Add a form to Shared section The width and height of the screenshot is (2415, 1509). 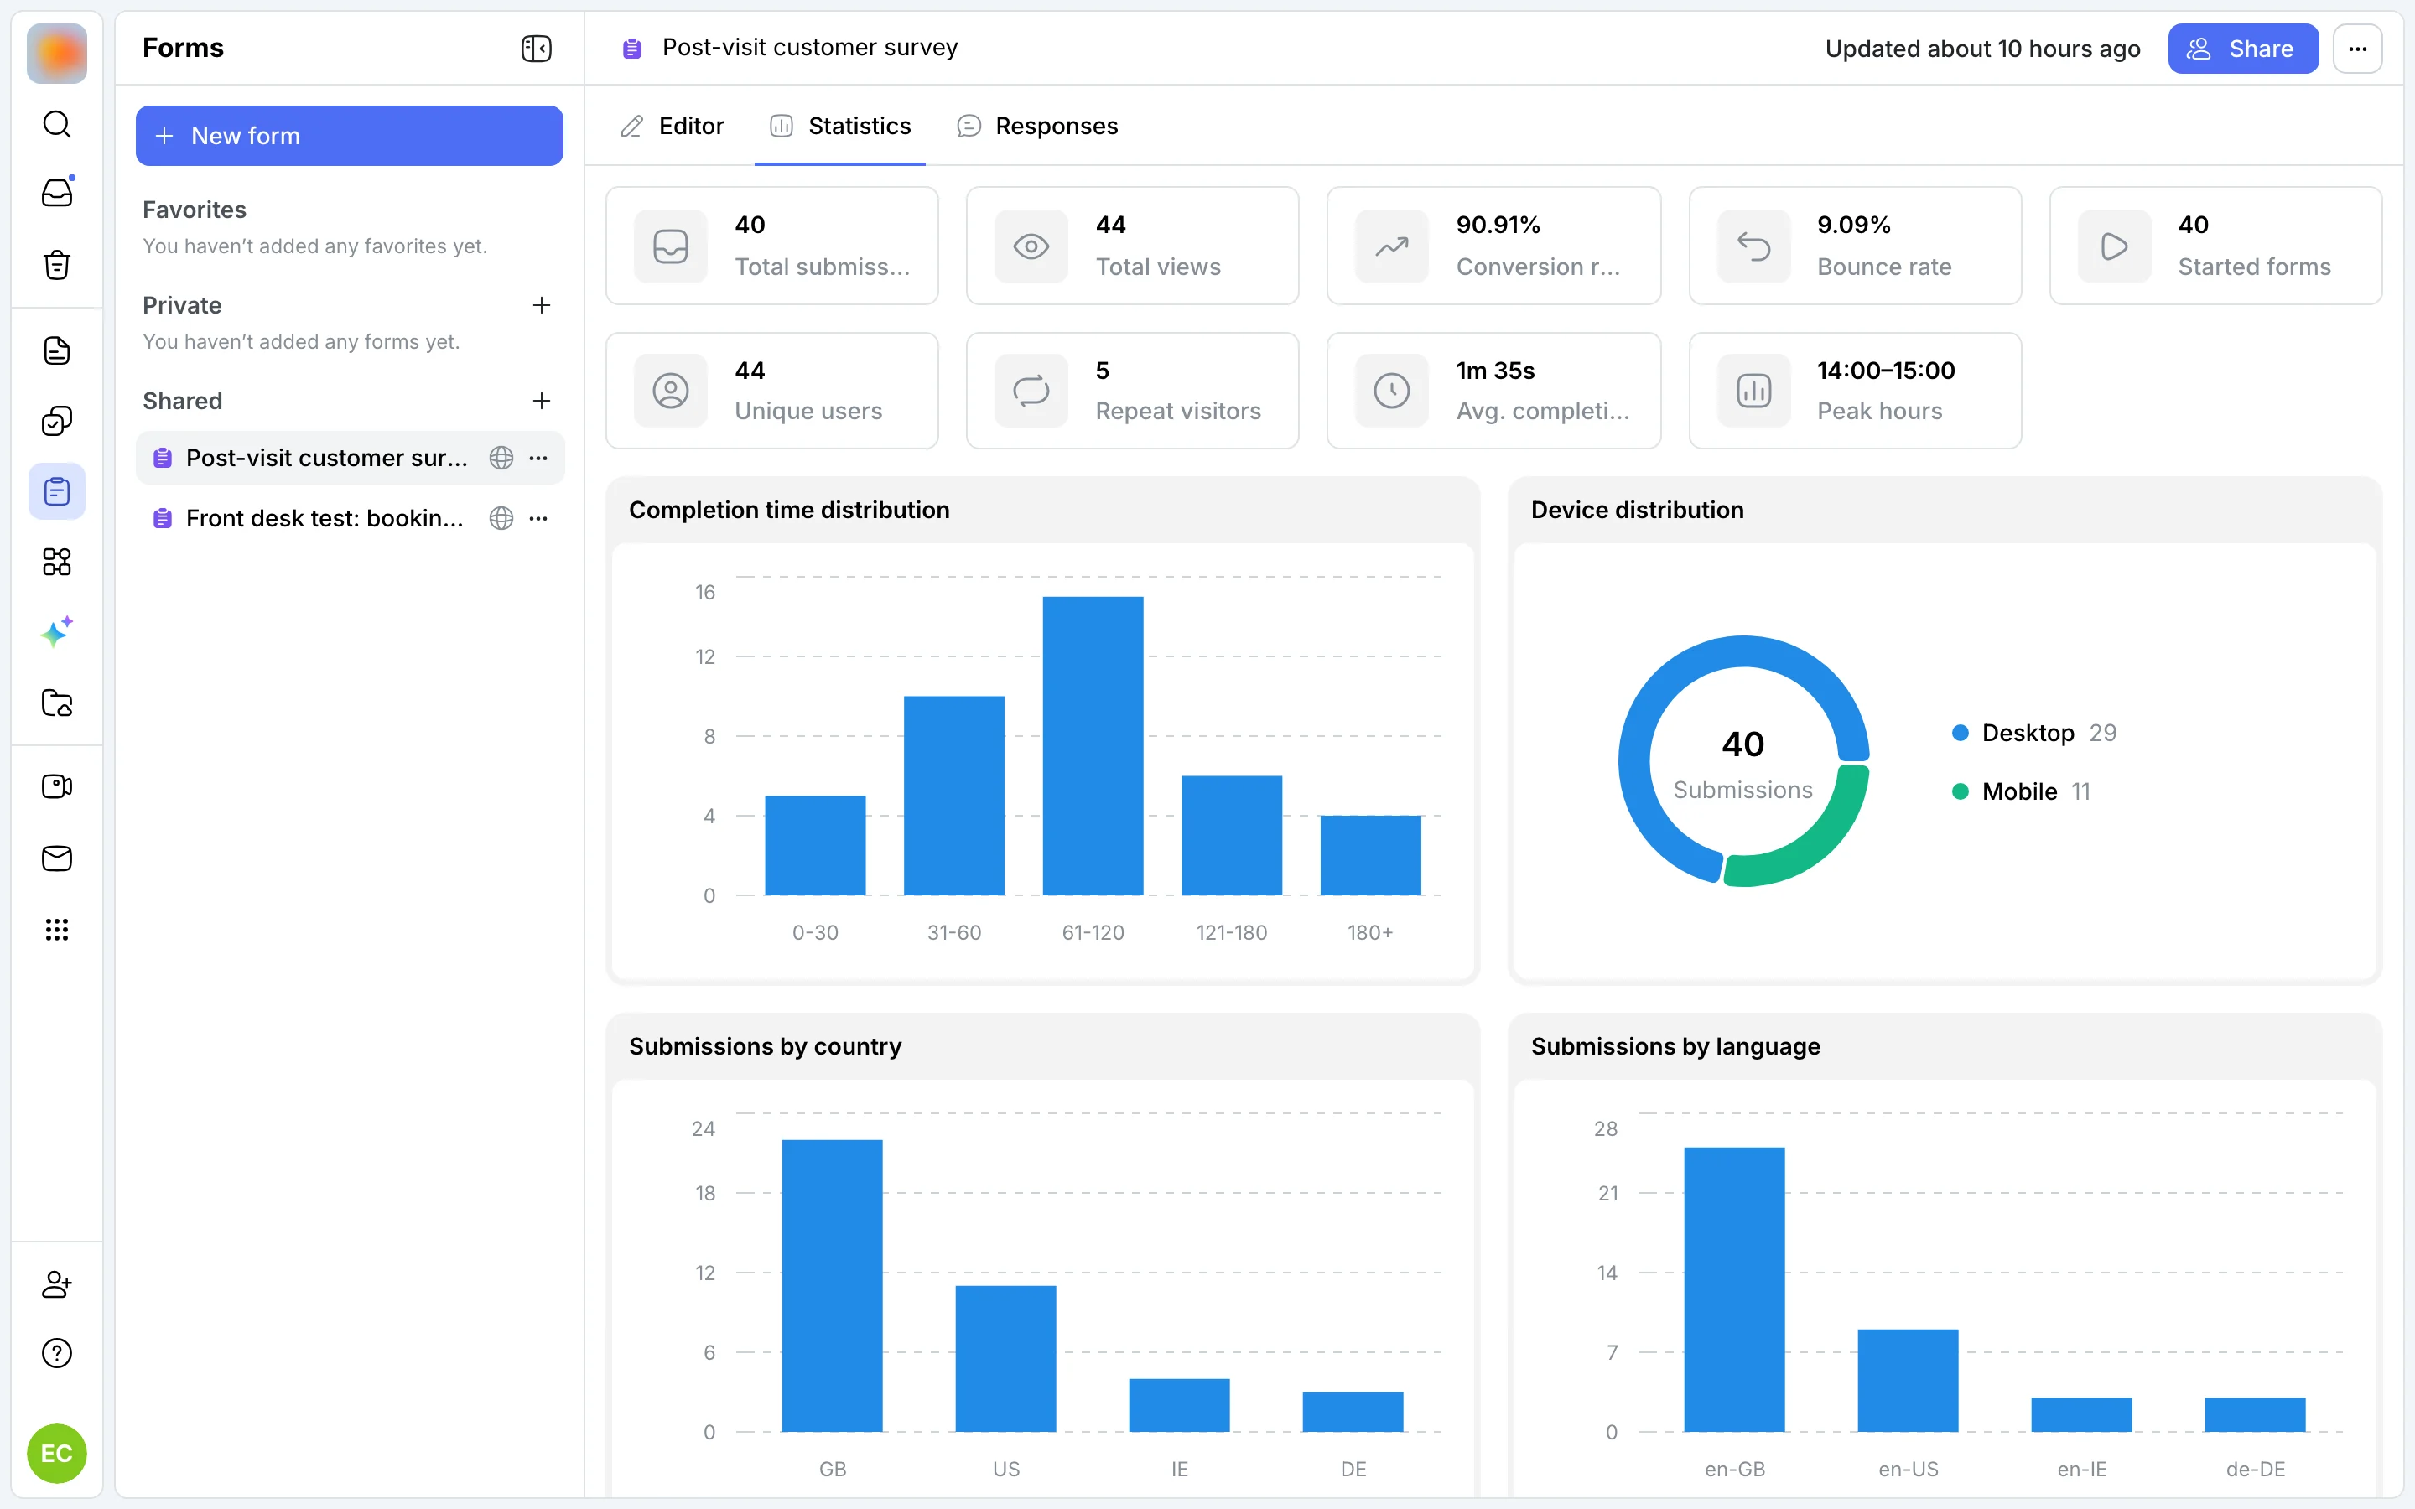[x=541, y=402]
